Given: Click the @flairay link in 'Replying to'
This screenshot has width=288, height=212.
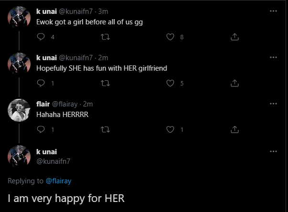Looking at the screenshot, I should [58, 180].
